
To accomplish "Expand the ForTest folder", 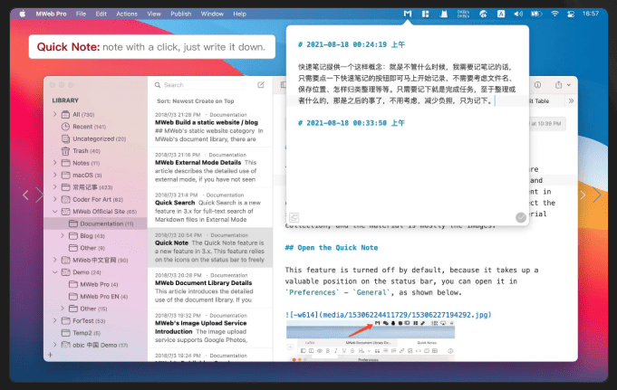I will pos(55,321).
